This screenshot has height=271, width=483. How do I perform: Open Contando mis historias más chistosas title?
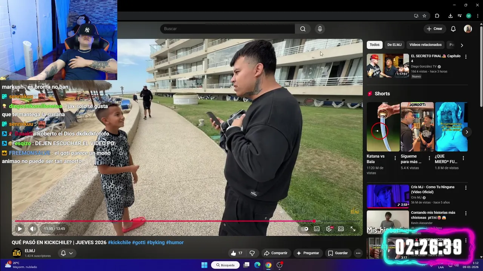[x=433, y=215]
